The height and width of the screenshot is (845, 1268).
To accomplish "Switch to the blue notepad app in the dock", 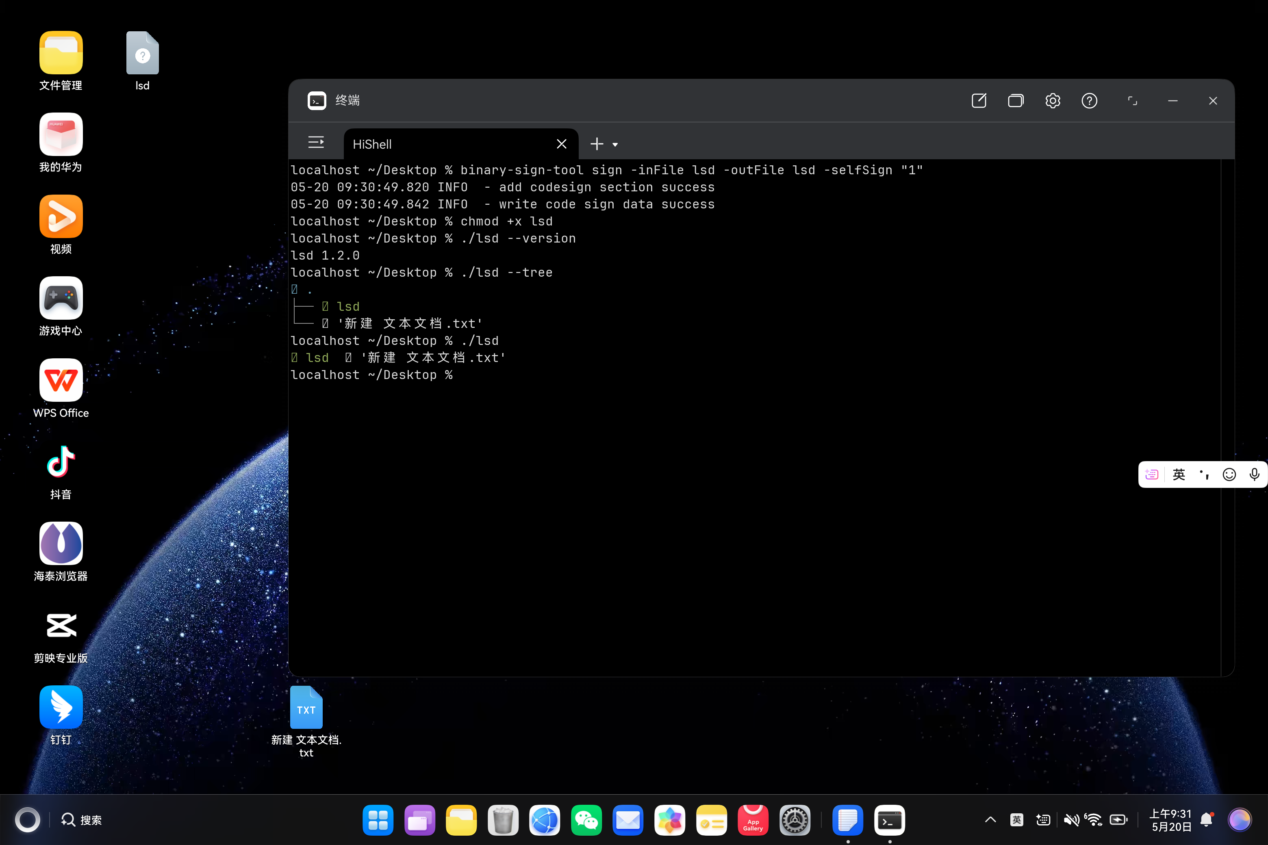I will click(x=847, y=820).
